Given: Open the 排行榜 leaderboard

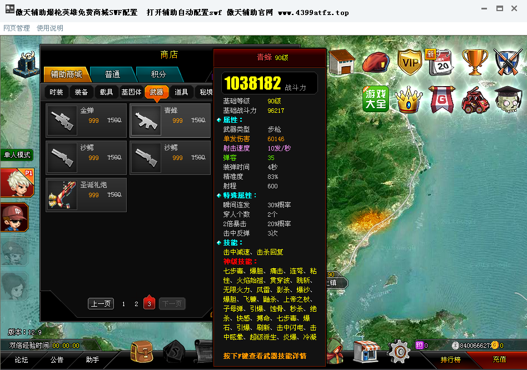Looking at the screenshot, I should click(450, 359).
